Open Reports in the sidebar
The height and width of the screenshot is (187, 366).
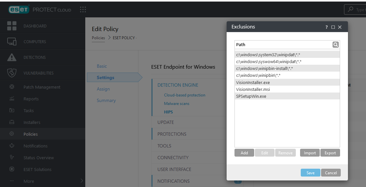pos(31,99)
